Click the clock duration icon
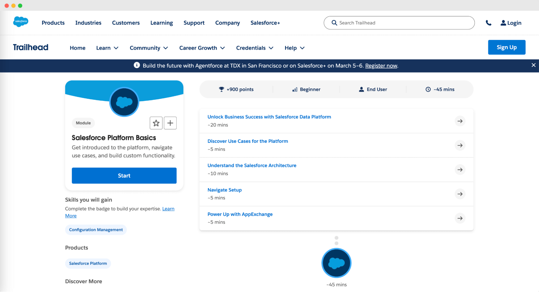The image size is (539, 292). (x=428, y=89)
